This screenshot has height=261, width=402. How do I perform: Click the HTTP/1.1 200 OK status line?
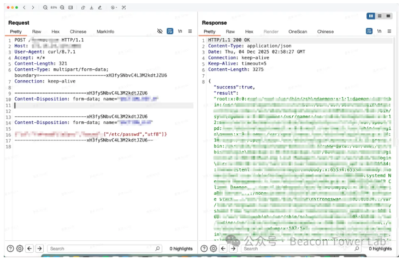(229, 40)
